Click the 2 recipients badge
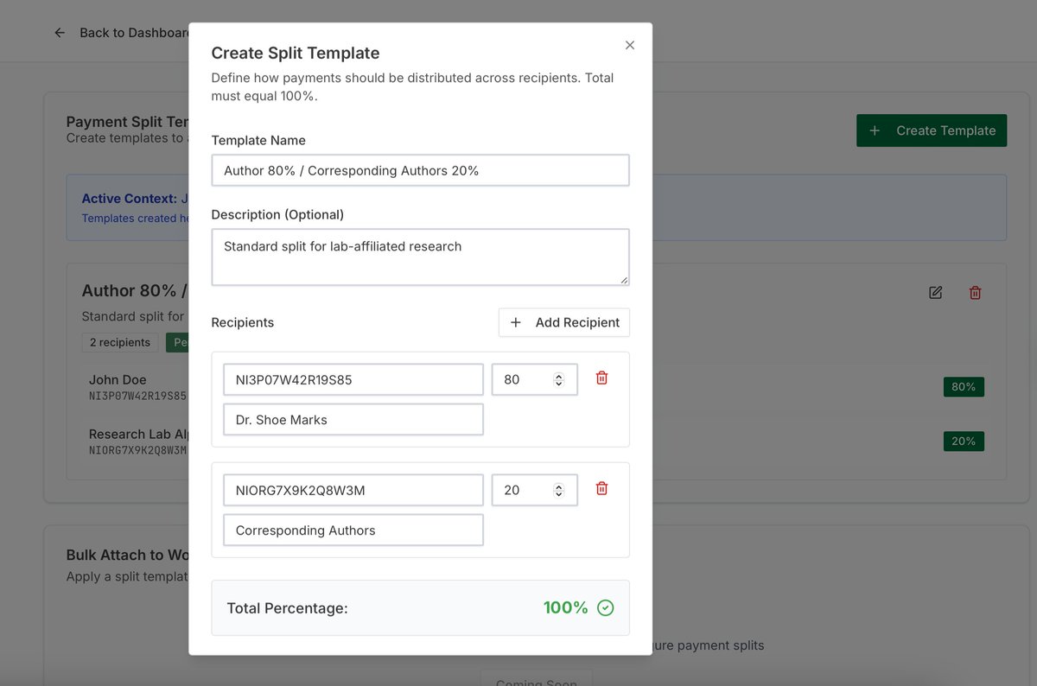This screenshot has width=1037, height=686. click(120, 342)
